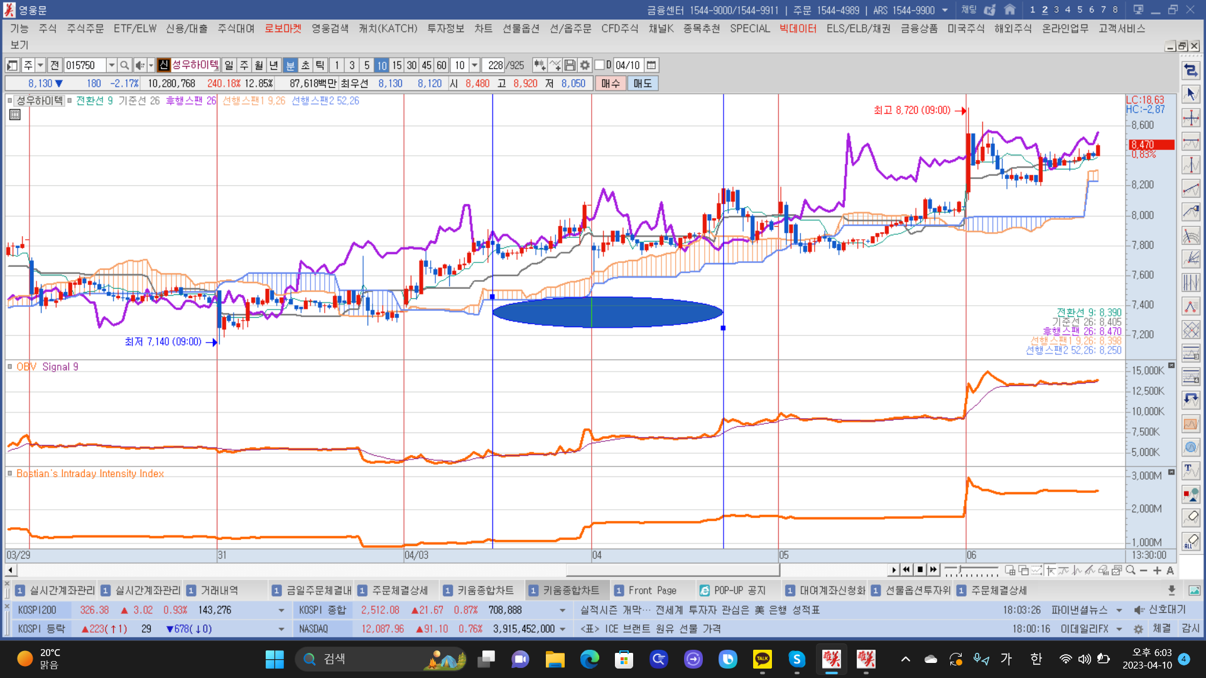Click the chart zoom magnifier icon

(x=1131, y=570)
